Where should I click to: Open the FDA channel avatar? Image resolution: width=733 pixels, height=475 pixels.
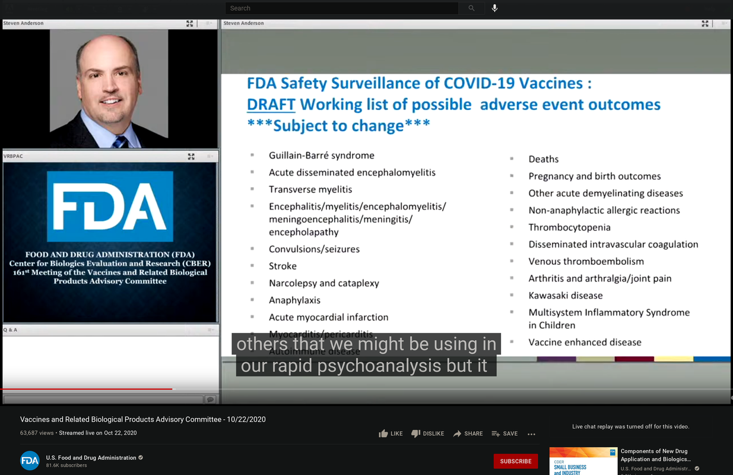coord(30,461)
